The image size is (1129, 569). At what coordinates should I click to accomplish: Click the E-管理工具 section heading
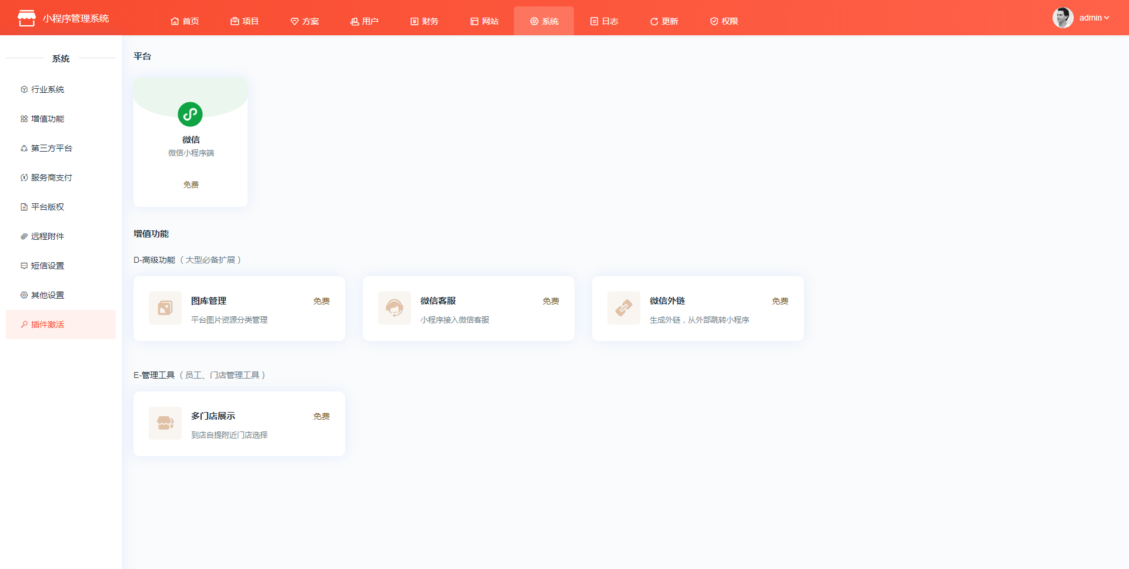154,375
